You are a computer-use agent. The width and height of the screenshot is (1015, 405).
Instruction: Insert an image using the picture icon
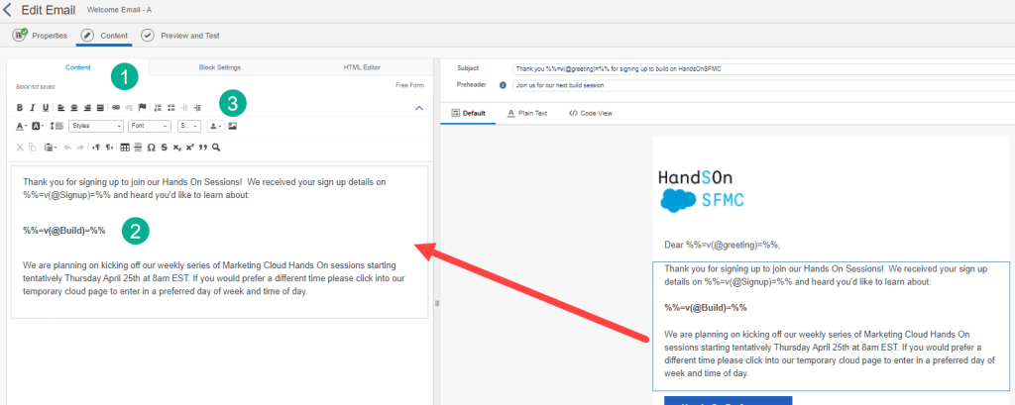coord(233,126)
